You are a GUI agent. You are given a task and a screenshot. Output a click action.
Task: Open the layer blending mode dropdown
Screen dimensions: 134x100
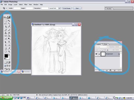click(x=102, y=47)
